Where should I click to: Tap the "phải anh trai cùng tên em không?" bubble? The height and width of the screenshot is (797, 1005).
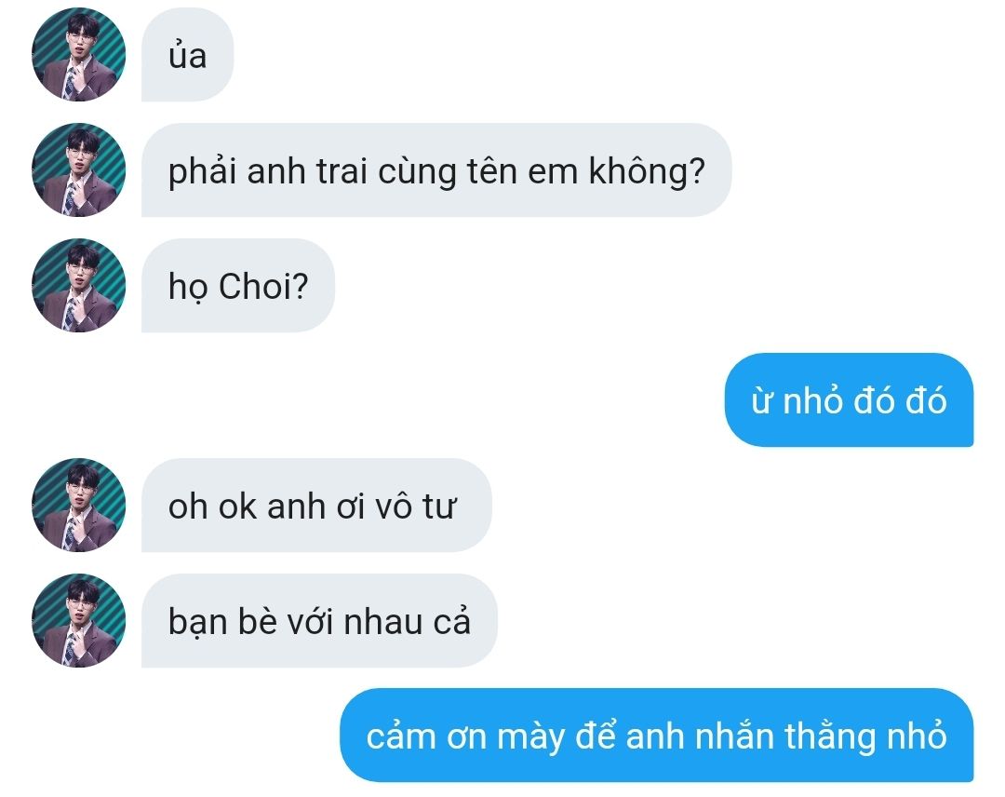(x=435, y=169)
